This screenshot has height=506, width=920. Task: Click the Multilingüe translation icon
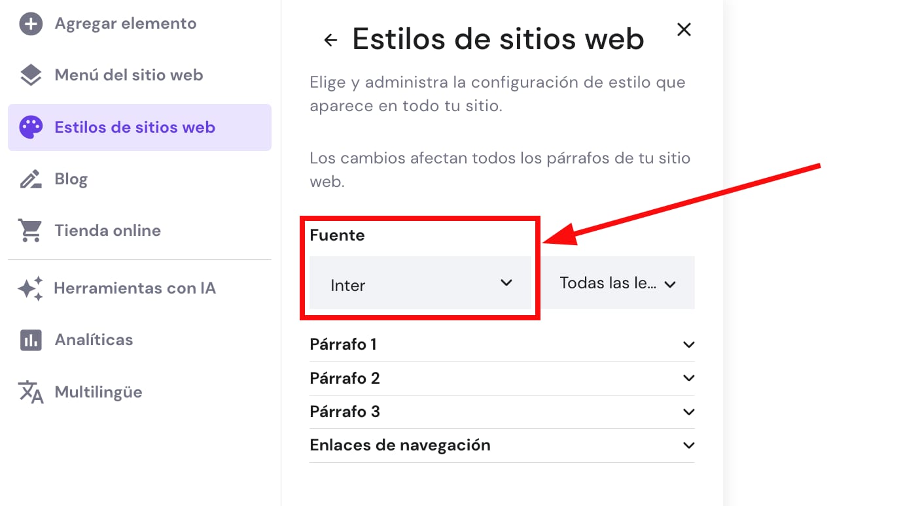[30, 392]
